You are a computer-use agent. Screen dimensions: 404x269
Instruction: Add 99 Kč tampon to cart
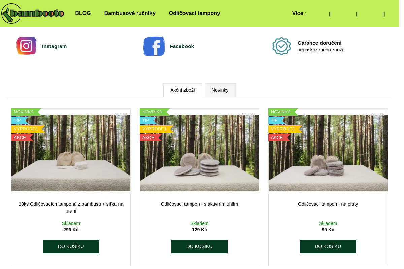click(x=328, y=246)
